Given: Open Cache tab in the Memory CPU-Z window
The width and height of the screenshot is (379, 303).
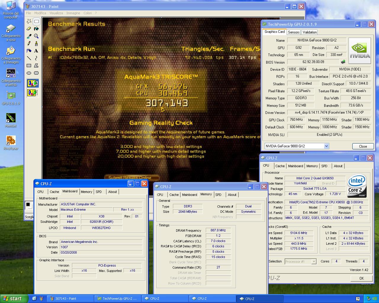Looking at the screenshot, I should coord(174,195).
